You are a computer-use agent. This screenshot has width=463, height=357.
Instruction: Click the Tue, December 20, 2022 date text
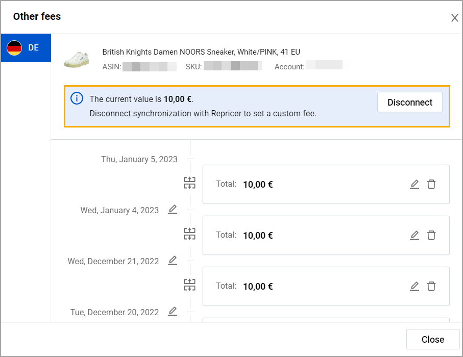point(114,313)
